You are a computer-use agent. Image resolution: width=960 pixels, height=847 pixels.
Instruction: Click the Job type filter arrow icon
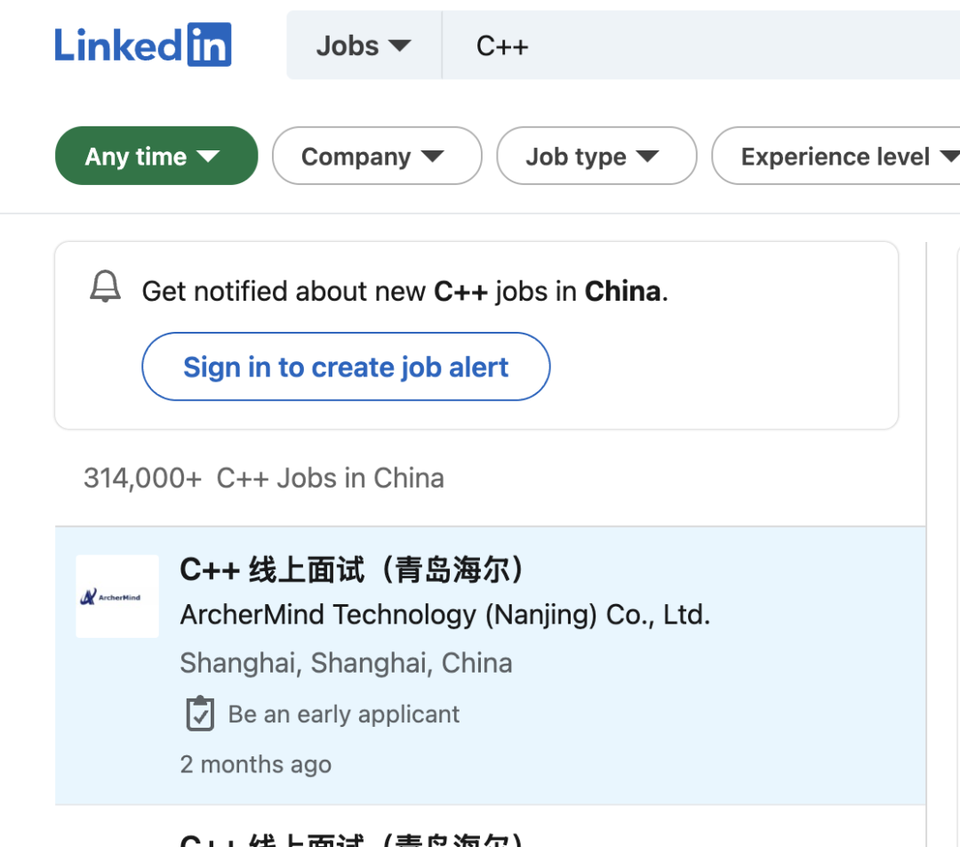[x=647, y=157]
